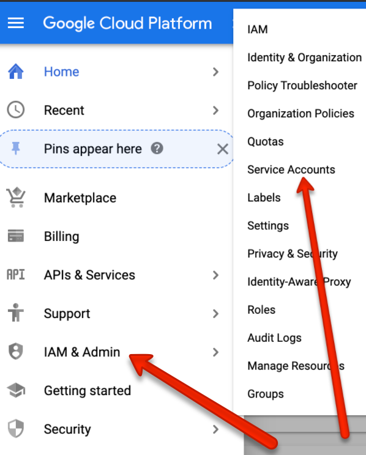Open the Quotas menu entry

click(266, 142)
